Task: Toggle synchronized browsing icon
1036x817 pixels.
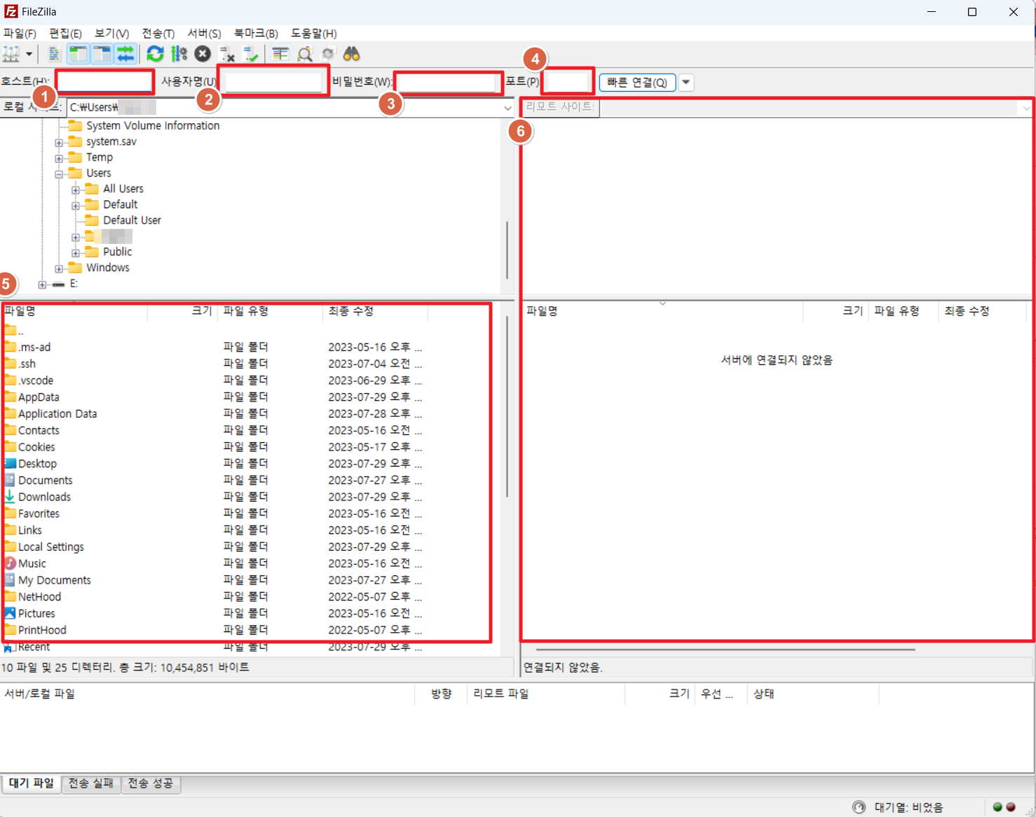Action: pyautogui.click(x=327, y=54)
